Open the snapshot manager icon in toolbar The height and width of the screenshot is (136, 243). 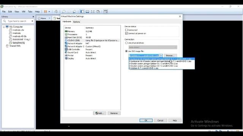(74, 12)
